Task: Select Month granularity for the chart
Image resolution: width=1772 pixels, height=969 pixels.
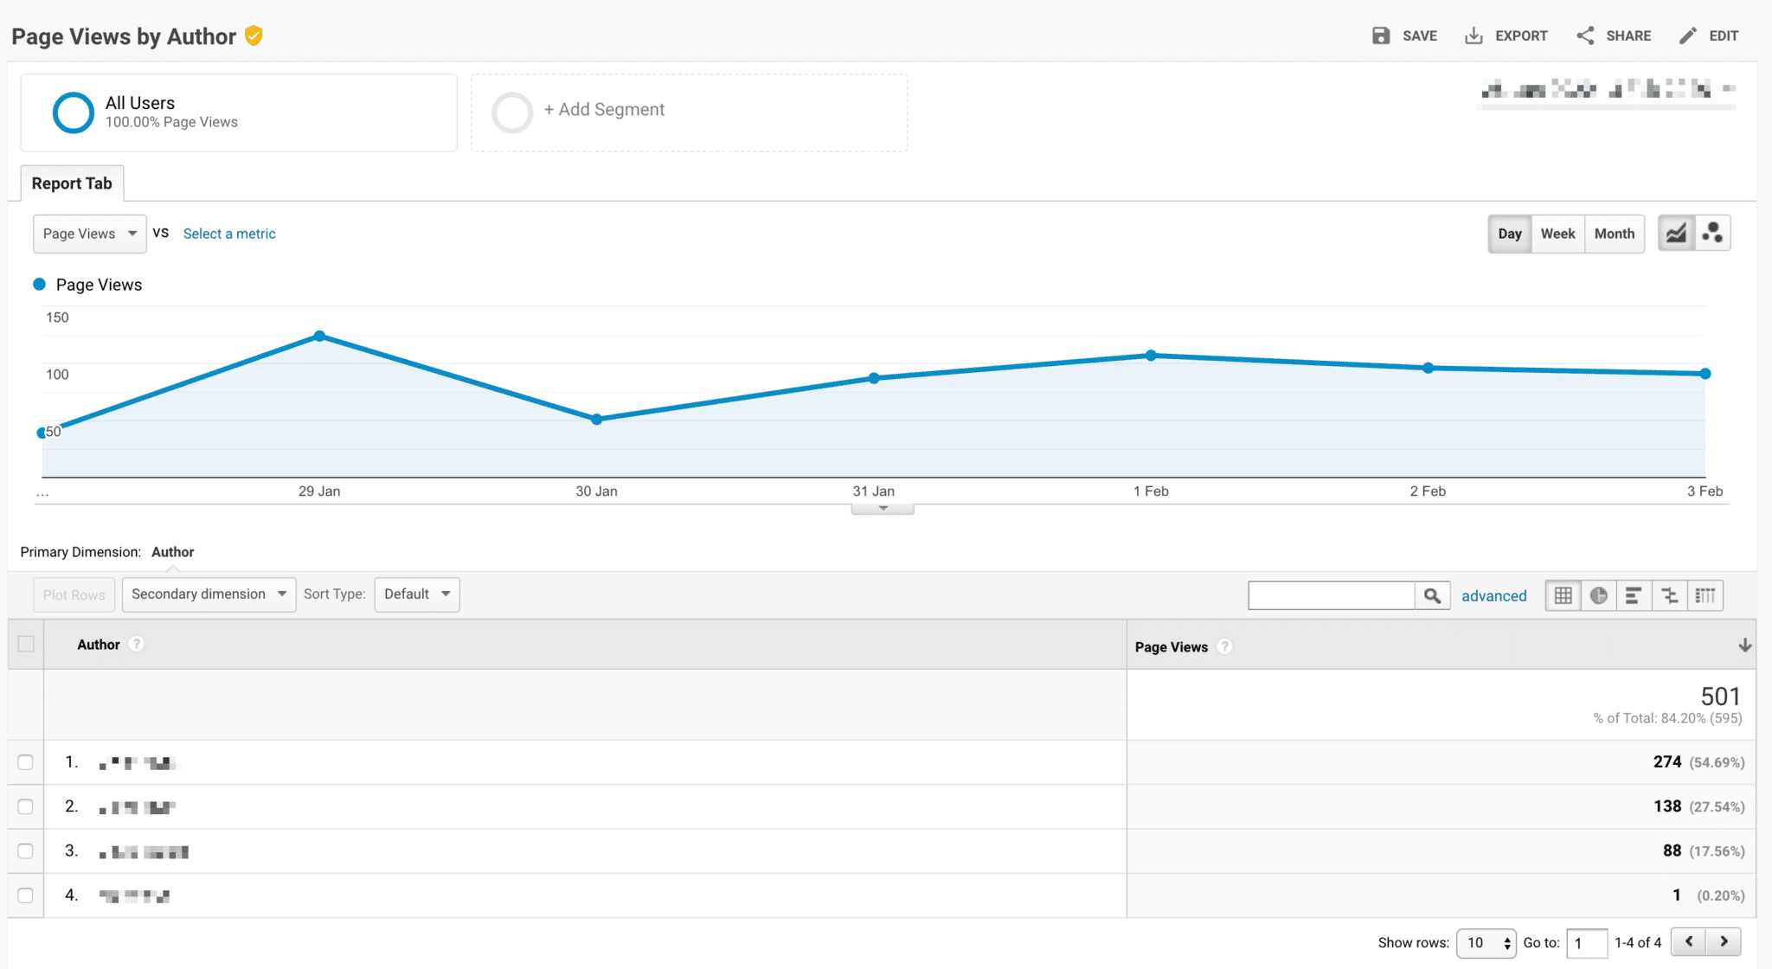Action: pos(1614,234)
